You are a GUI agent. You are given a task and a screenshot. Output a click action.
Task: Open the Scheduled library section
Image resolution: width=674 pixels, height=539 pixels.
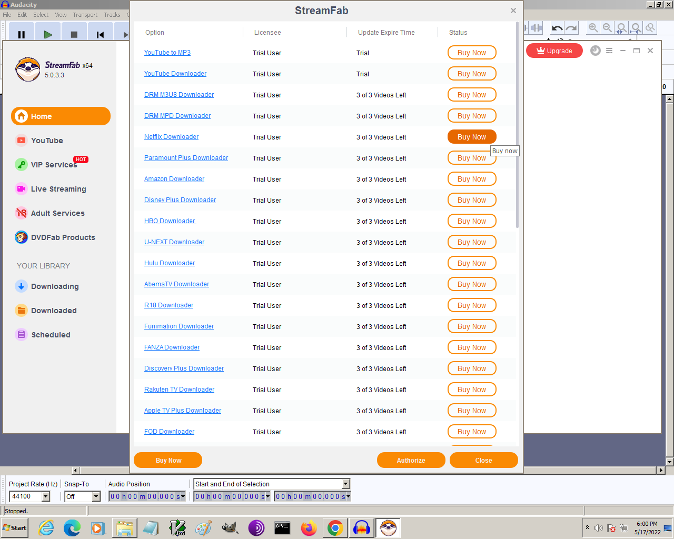point(51,335)
